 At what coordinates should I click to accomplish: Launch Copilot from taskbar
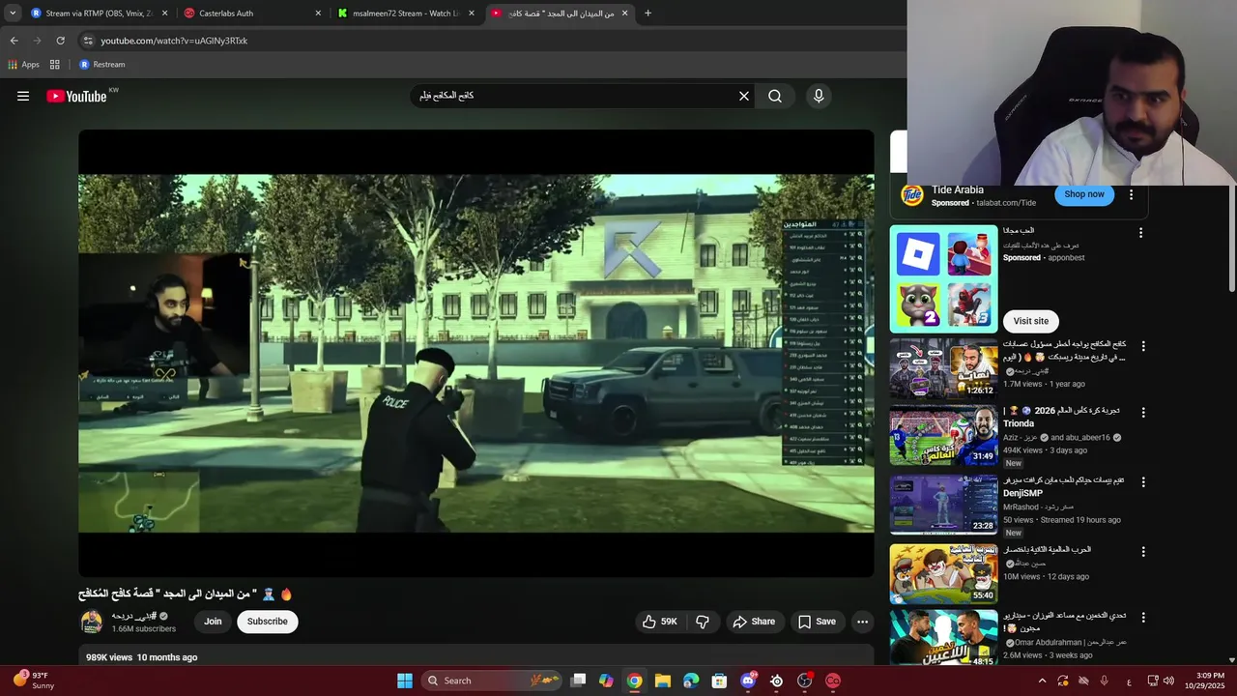pyautogui.click(x=606, y=681)
